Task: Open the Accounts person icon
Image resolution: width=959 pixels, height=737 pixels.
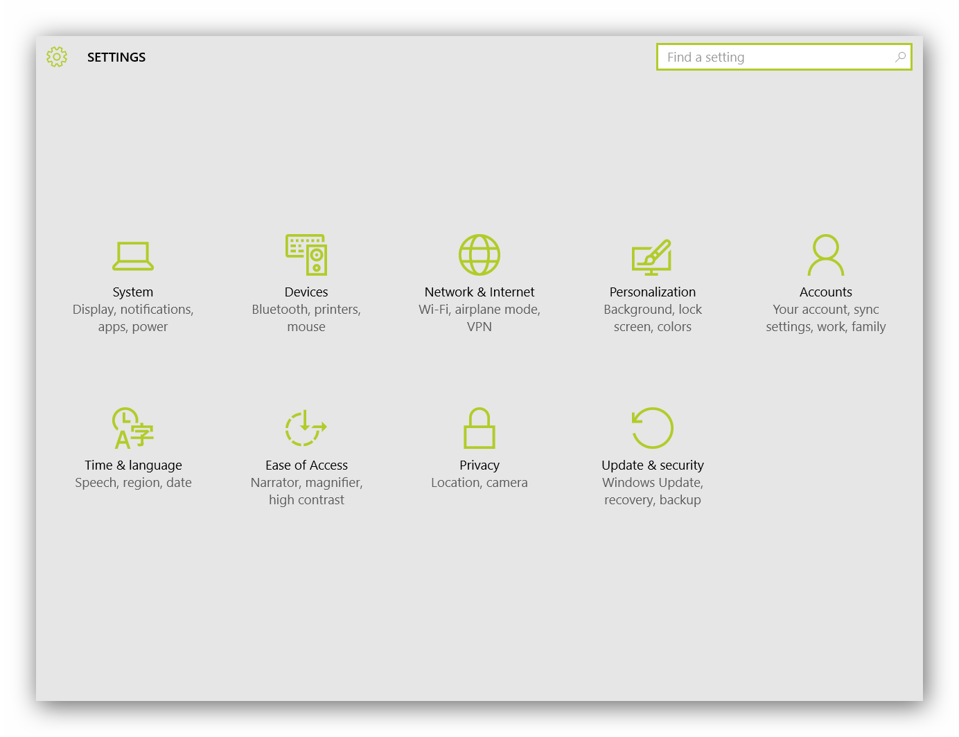Action: (x=826, y=255)
